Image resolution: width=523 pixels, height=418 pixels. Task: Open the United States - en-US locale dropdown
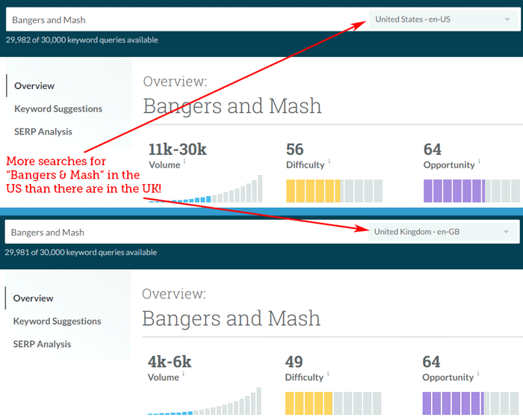point(442,19)
